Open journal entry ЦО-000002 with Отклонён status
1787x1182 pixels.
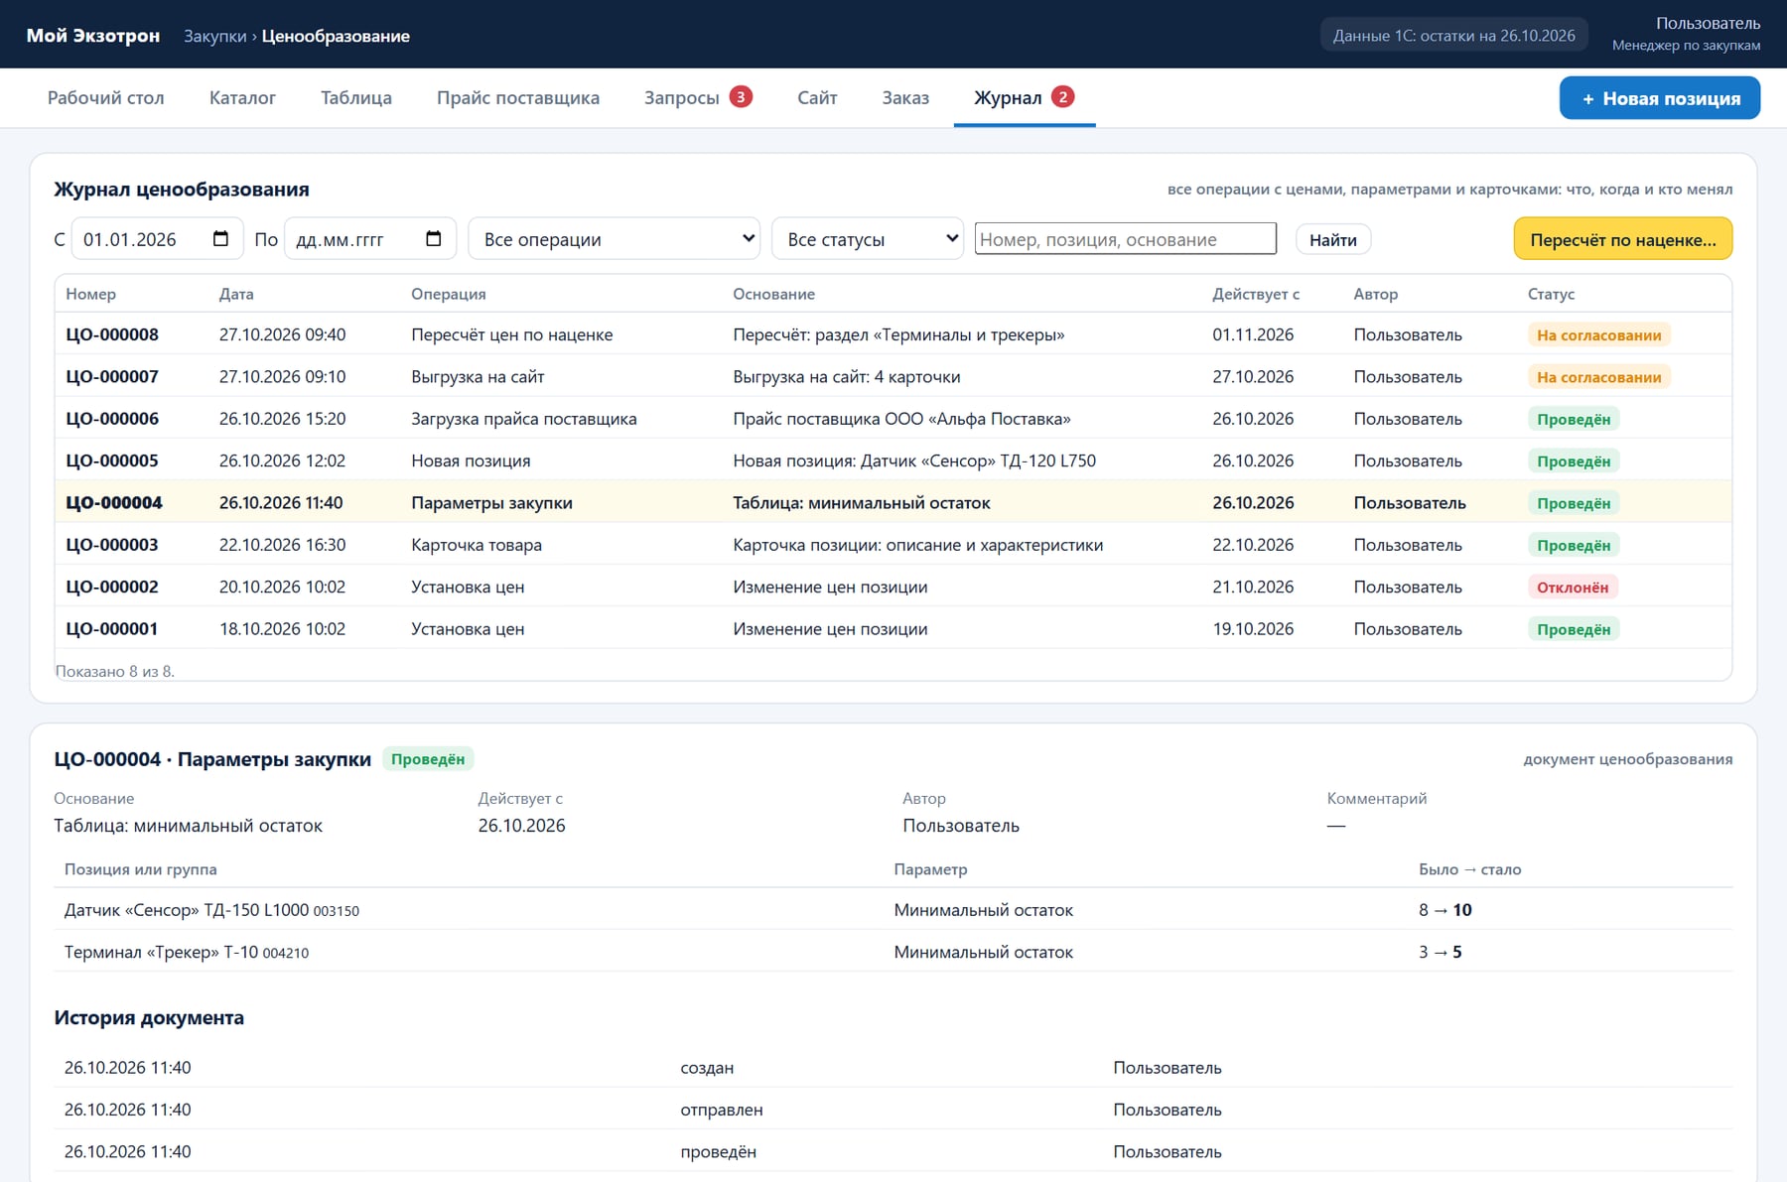[x=893, y=587]
